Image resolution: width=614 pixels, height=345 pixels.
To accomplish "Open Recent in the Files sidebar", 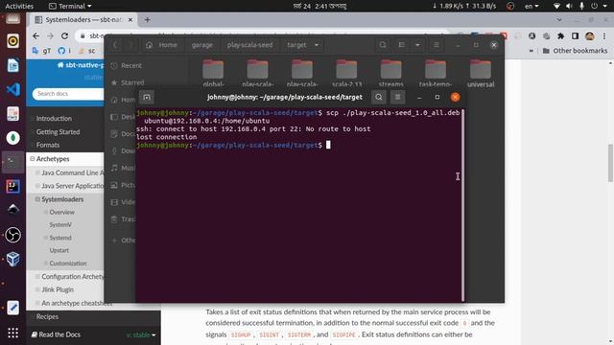I will point(127,65).
